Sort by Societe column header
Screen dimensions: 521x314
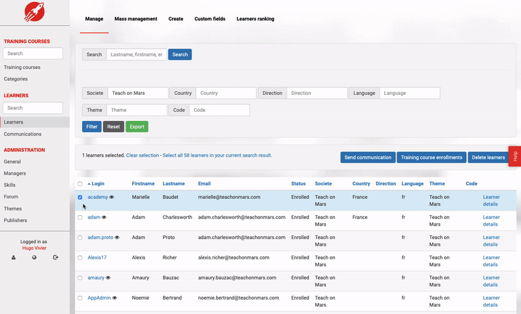click(x=323, y=184)
